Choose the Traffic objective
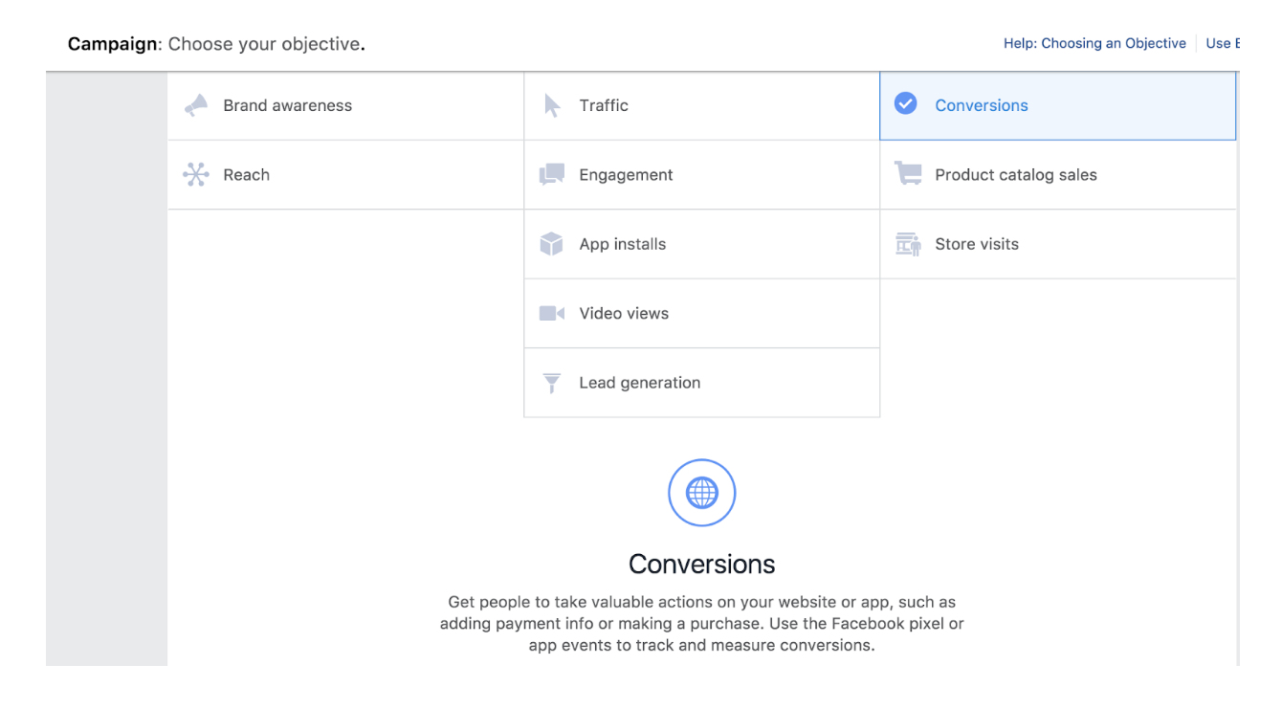Image resolution: width=1282 pixels, height=710 pixels. (604, 105)
